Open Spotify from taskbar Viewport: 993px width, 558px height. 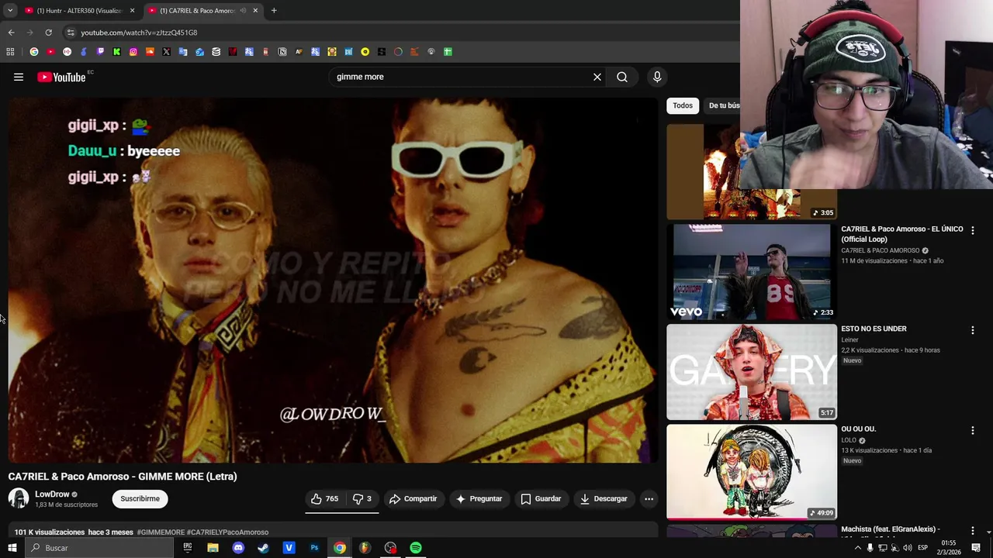click(x=416, y=548)
